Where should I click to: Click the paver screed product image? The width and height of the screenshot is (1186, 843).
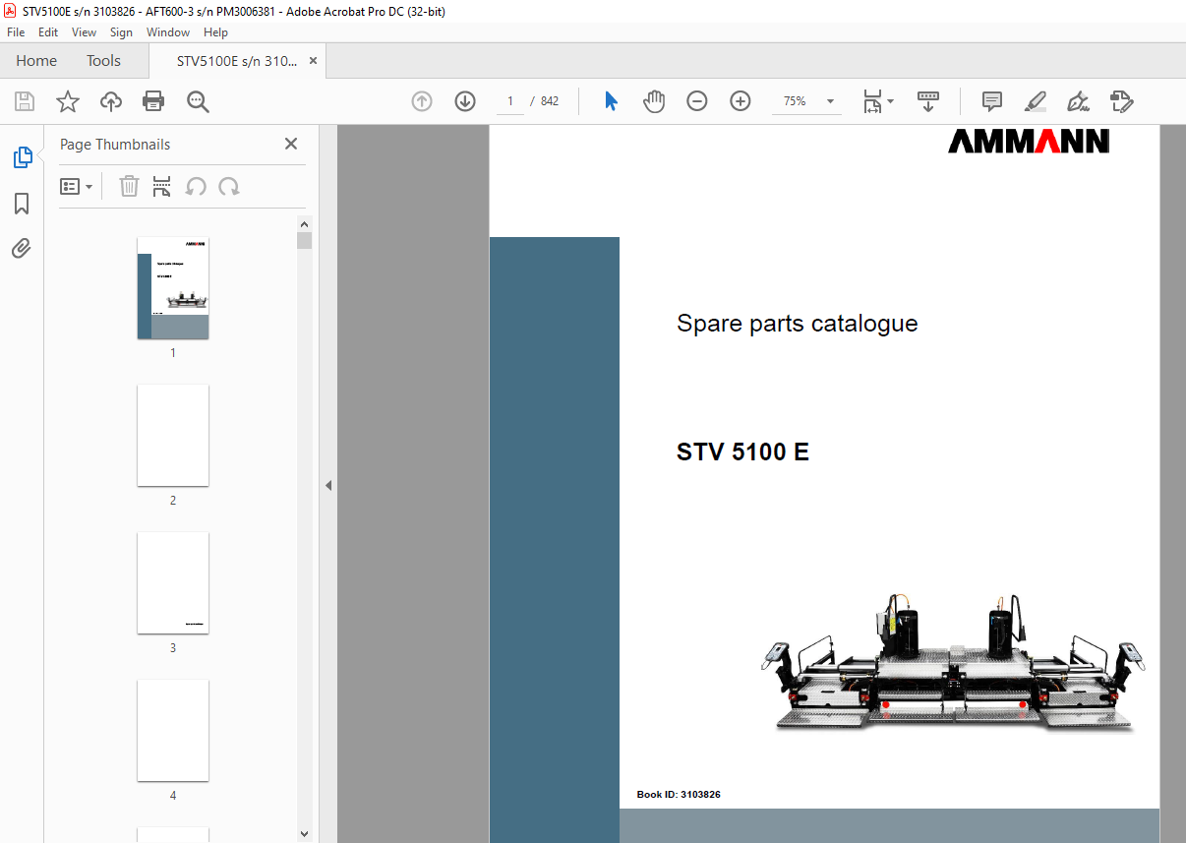[x=952, y=661]
